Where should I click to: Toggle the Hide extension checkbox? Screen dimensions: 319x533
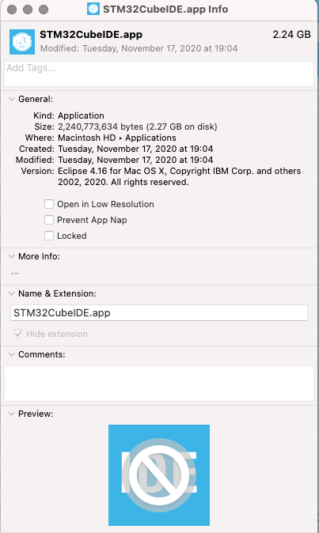point(18,334)
